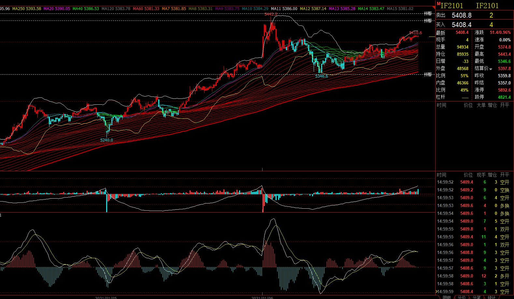The image size is (514, 299).
Task: Click the 增仓 header in the lower tick list
Action: pyautogui.click(x=493, y=175)
